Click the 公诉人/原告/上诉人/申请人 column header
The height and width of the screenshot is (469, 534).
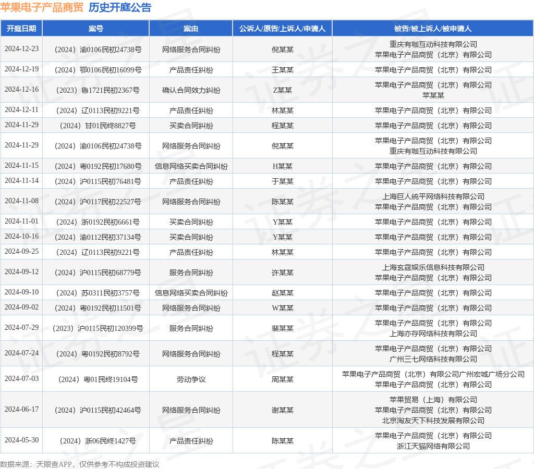(x=282, y=29)
